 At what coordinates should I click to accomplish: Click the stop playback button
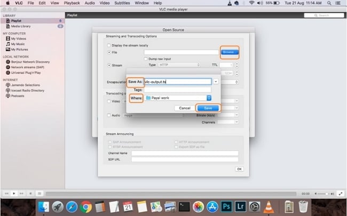click(x=30, y=194)
